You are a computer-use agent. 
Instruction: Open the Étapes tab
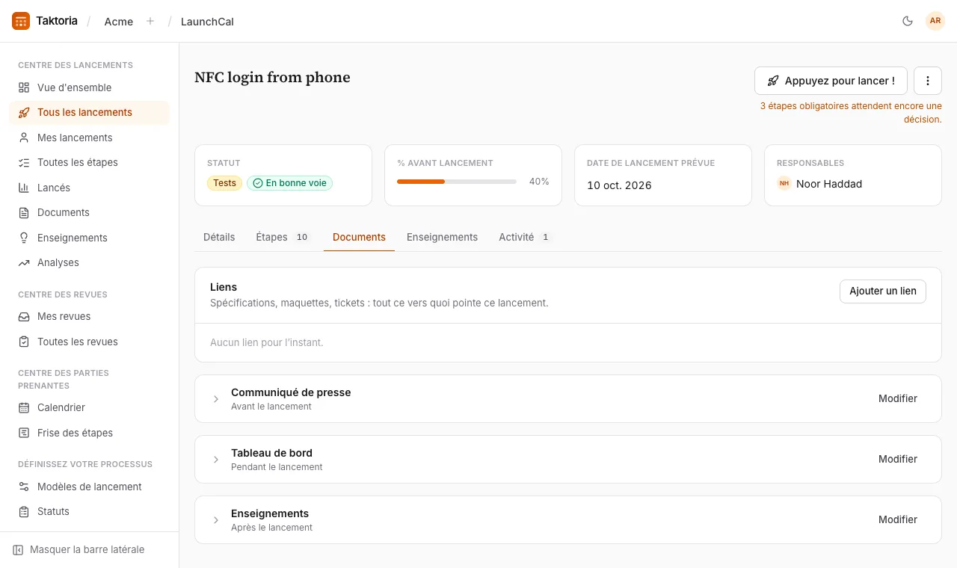click(283, 237)
